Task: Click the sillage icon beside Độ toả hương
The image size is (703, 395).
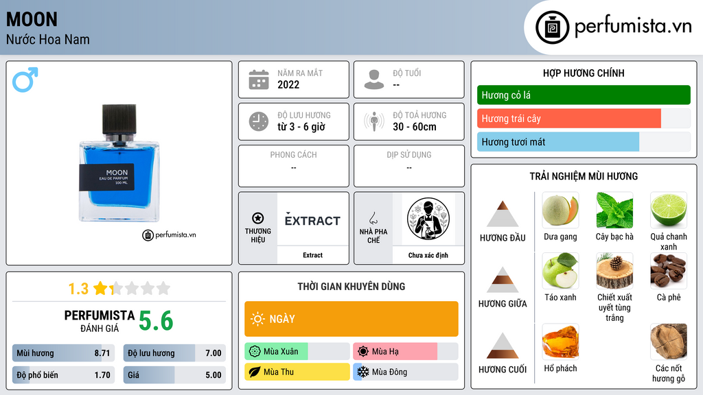Action: click(374, 121)
